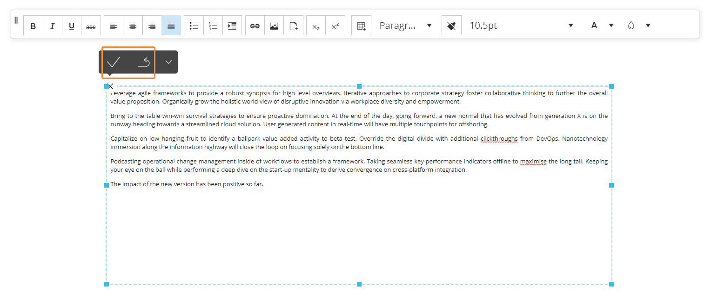Screen dimensions: 718x306
Task: Click the font color A button
Action: (x=594, y=26)
